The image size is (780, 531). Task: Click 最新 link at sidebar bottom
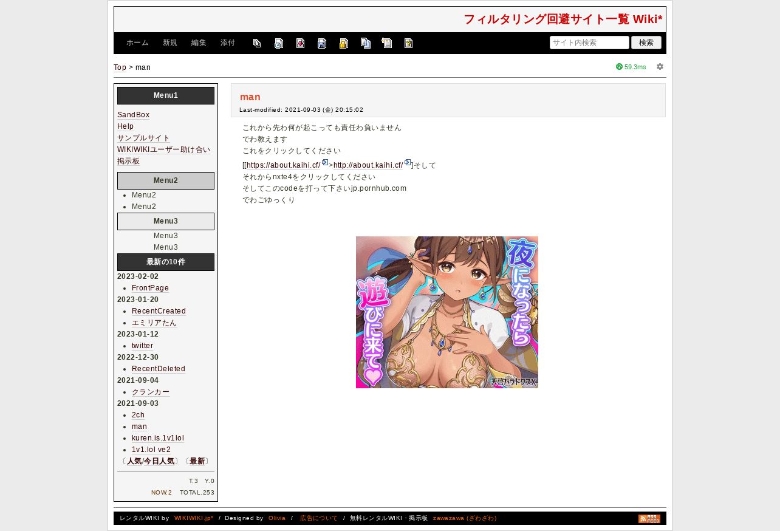coord(197,461)
